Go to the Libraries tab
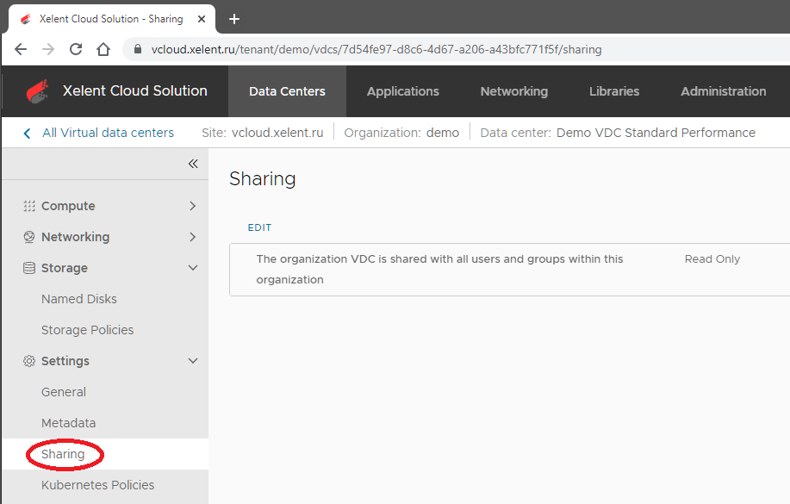 pos(614,91)
